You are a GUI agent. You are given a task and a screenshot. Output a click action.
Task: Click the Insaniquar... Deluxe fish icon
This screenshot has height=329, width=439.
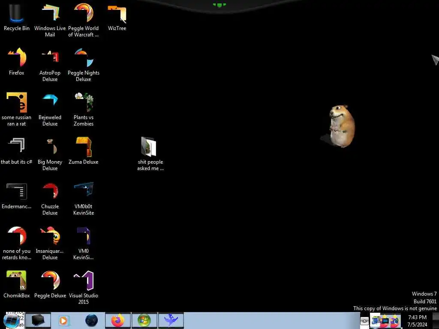pos(50,243)
